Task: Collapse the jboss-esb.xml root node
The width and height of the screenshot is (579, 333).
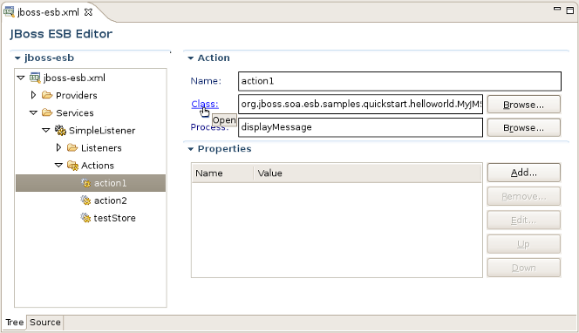Action: coord(21,78)
